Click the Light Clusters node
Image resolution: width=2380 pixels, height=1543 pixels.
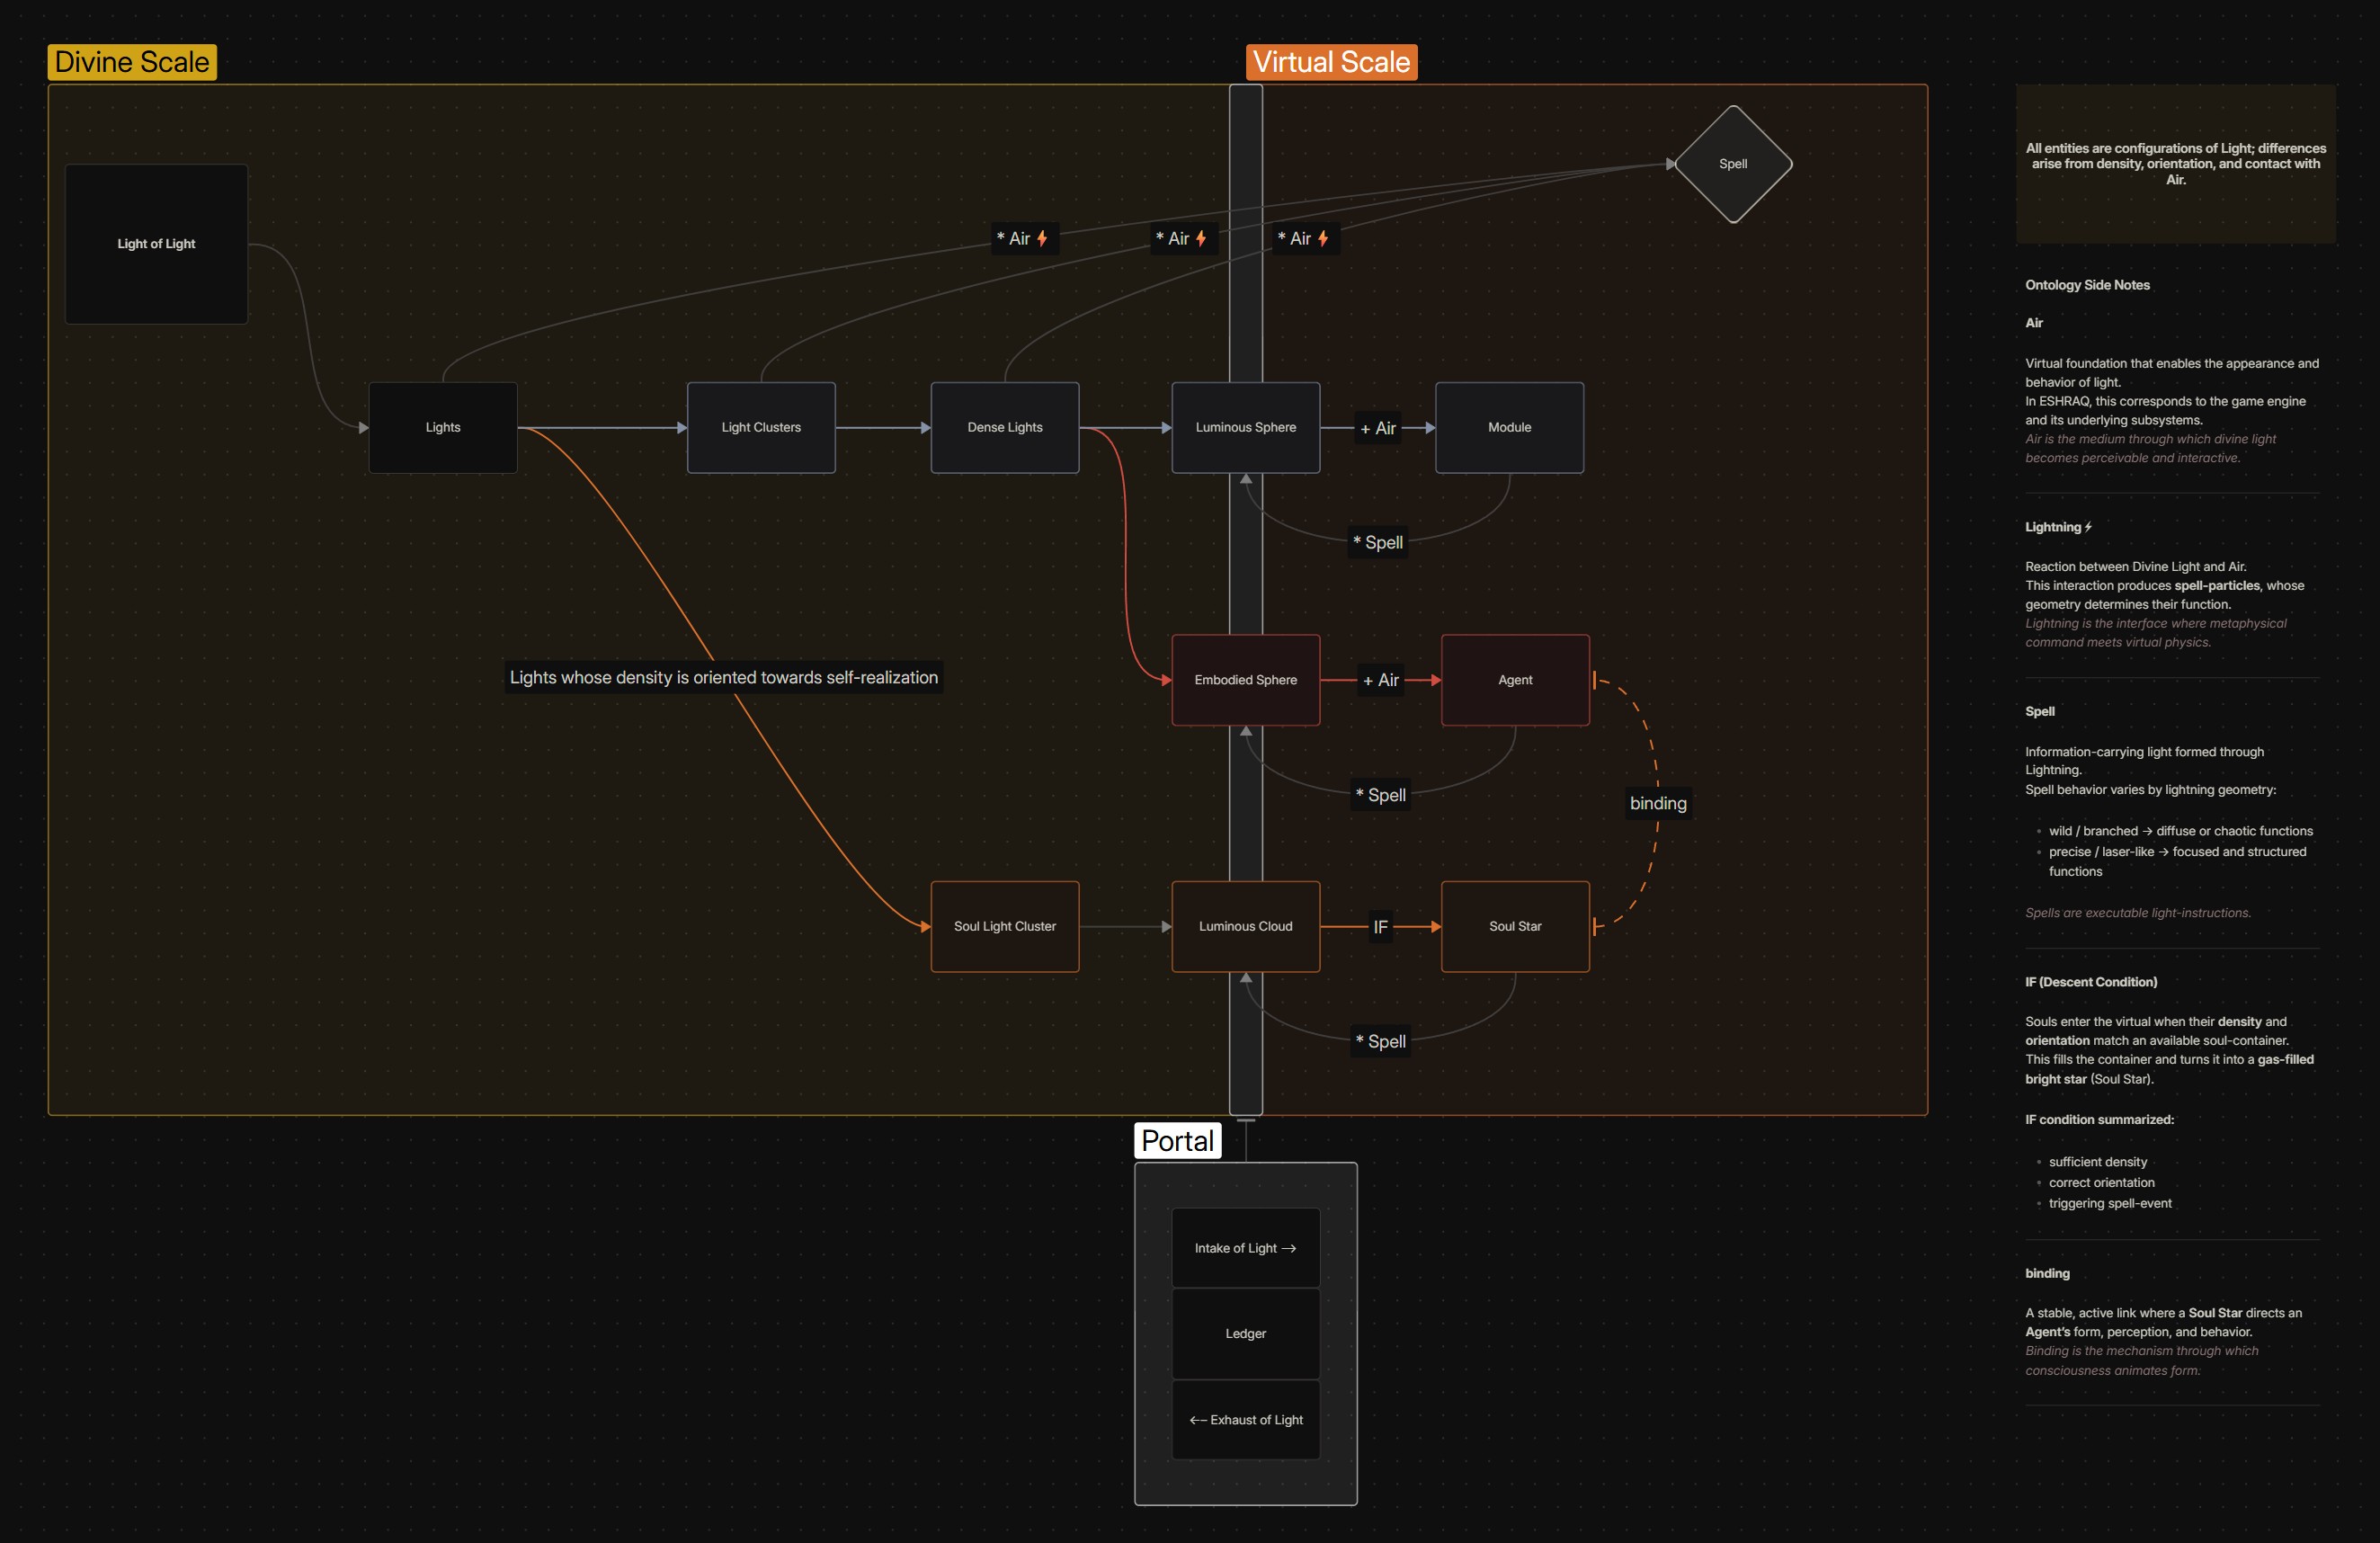[x=761, y=427]
